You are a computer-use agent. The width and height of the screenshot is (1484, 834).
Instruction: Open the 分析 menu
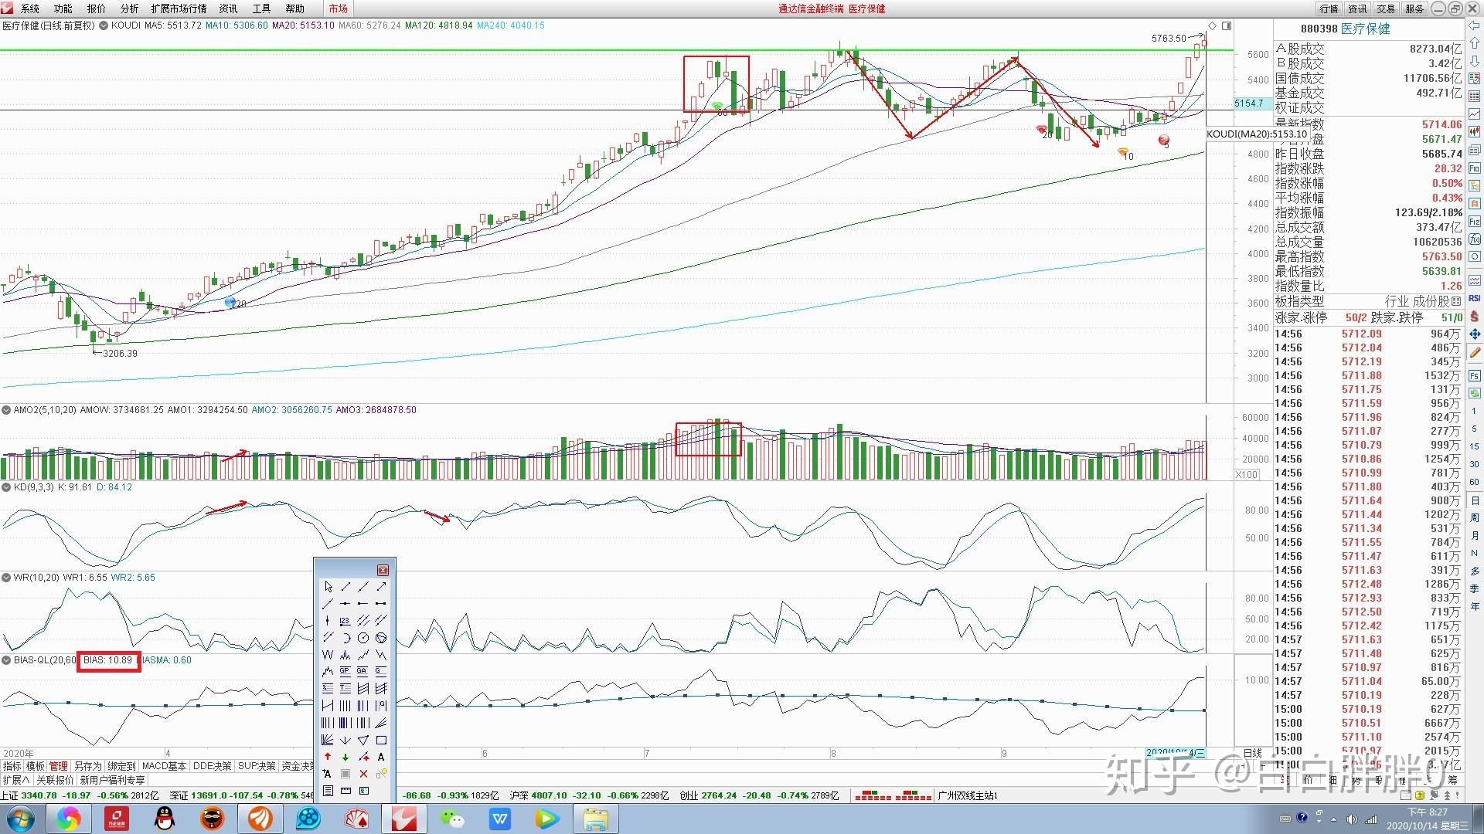pyautogui.click(x=129, y=8)
